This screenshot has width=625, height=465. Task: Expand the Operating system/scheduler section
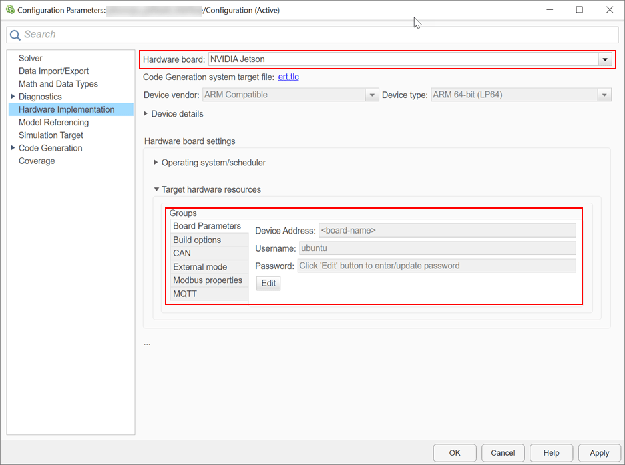(x=156, y=162)
